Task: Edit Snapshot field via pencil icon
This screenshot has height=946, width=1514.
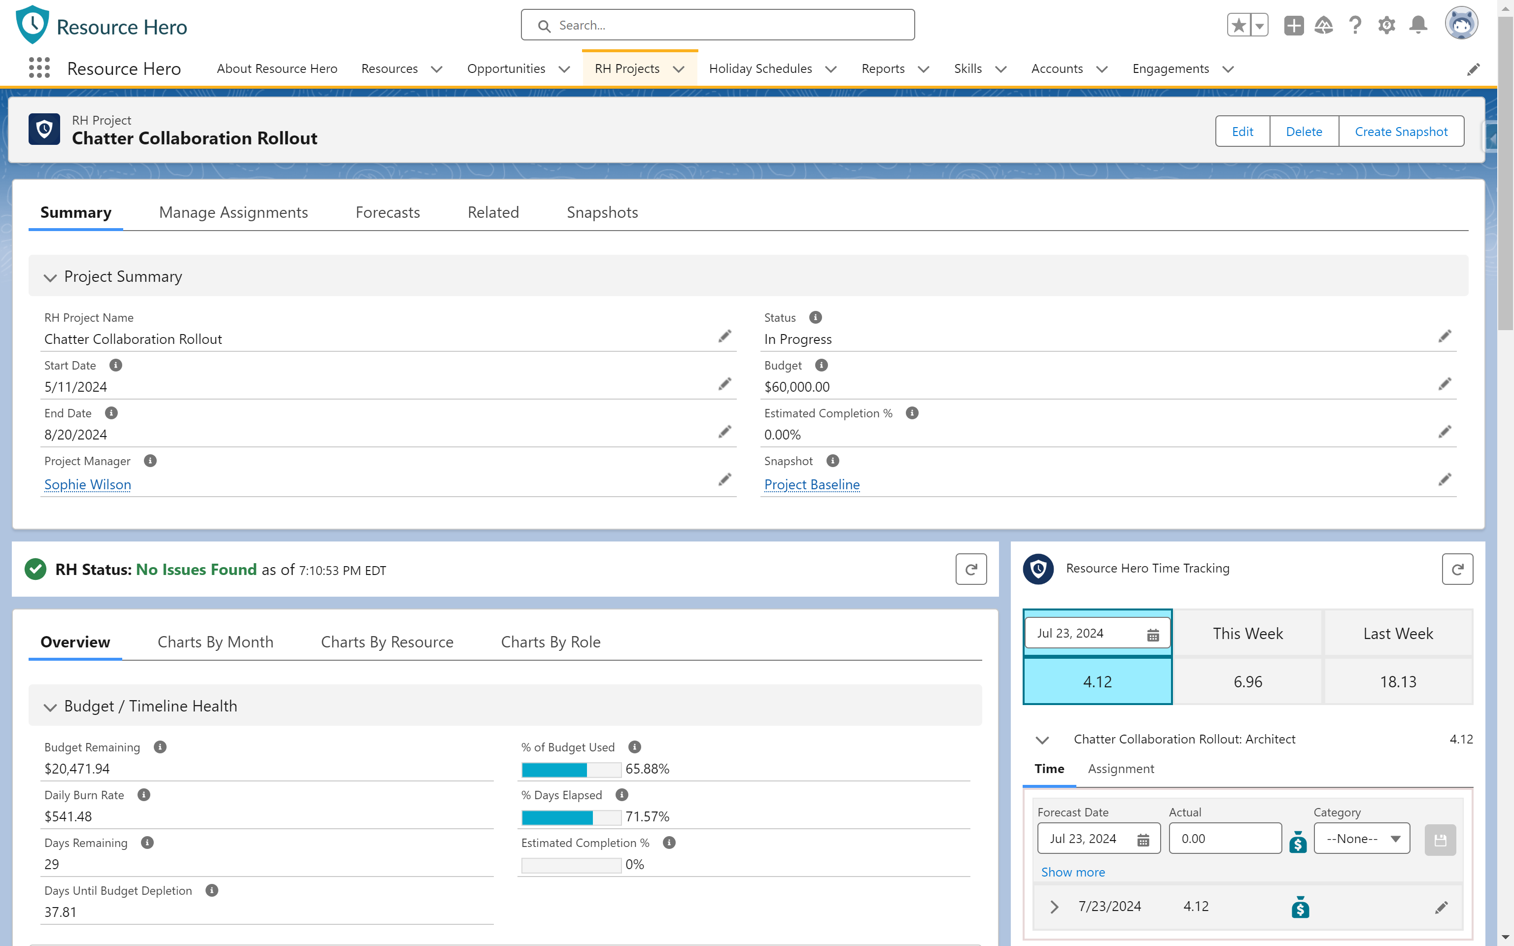Action: point(1445,480)
